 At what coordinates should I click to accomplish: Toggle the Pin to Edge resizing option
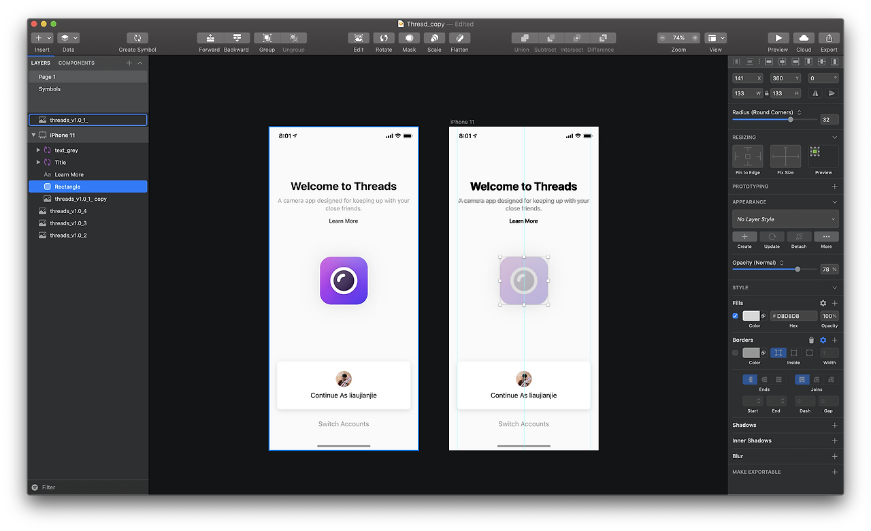click(747, 157)
